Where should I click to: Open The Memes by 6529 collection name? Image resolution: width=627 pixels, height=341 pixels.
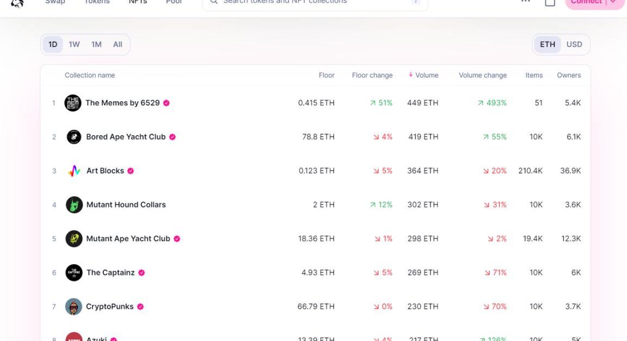tap(122, 103)
